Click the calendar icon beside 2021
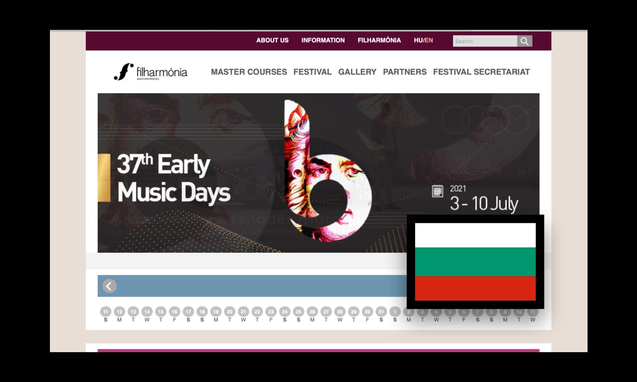 437,191
